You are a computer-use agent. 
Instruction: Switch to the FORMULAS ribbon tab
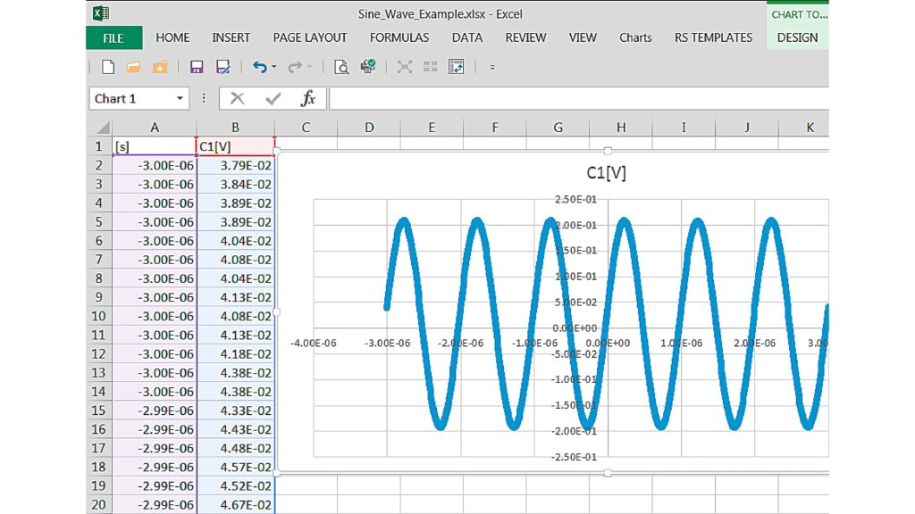399,37
